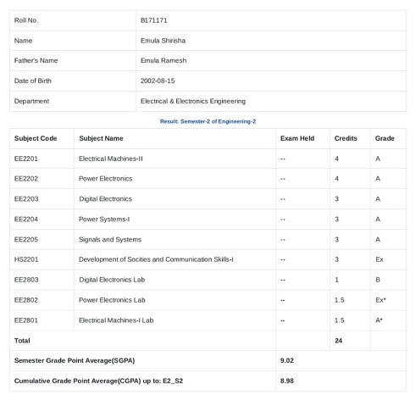Click the Subject Name column header
Image resolution: width=416 pixels, height=401 pixels.
point(101,138)
